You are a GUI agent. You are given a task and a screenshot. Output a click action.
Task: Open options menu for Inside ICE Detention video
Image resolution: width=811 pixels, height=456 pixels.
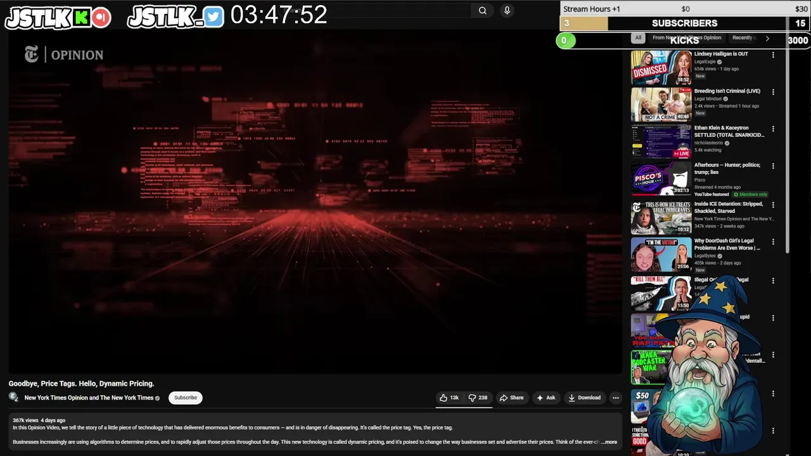(773, 205)
